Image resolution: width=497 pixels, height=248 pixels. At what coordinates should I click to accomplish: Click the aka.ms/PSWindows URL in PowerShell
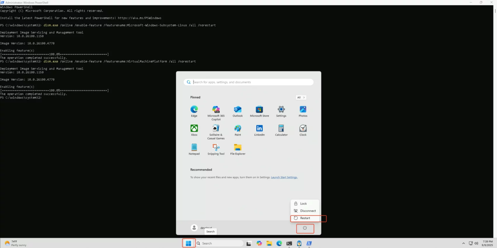pos(139,18)
